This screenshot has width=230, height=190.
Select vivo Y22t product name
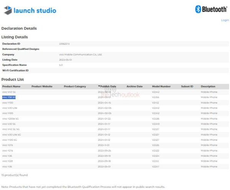8,161
